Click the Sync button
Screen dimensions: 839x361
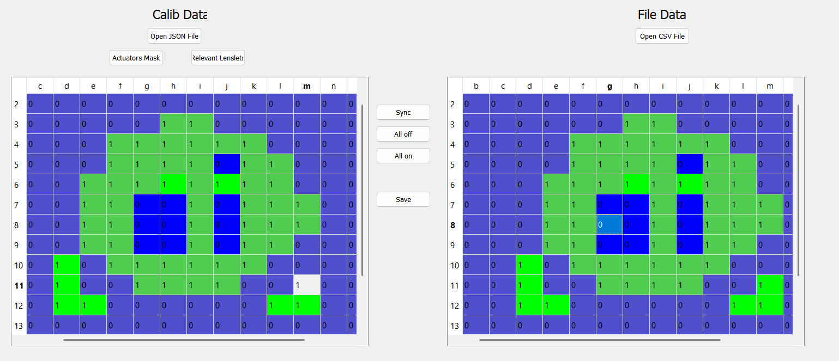pos(403,112)
